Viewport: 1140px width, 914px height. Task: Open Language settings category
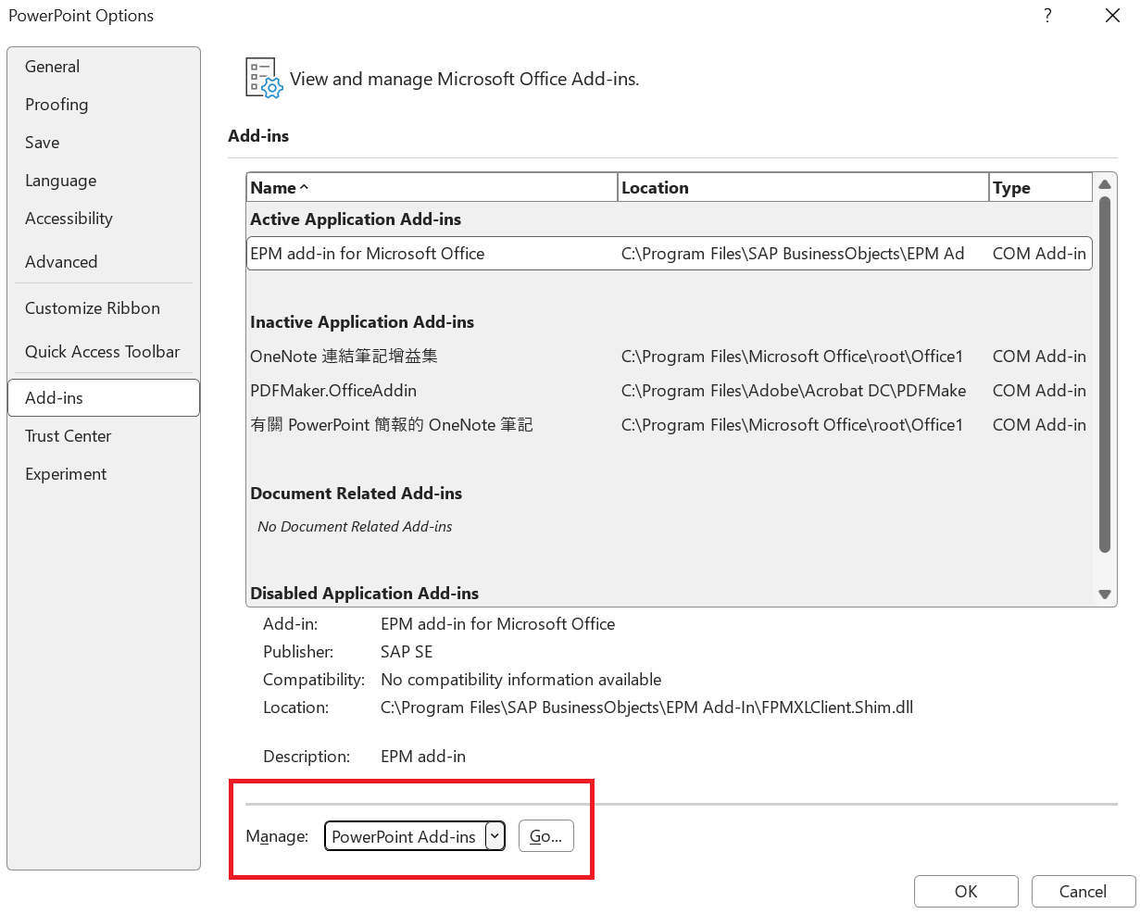(x=103, y=181)
